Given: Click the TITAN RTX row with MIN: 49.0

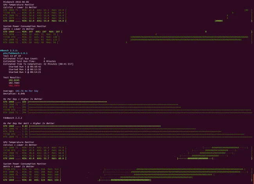Looking at the screenshot, I should (x=128, y=150).
